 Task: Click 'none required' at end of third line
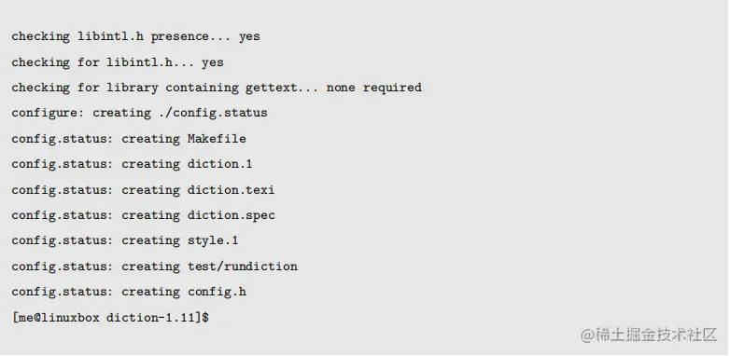point(373,88)
